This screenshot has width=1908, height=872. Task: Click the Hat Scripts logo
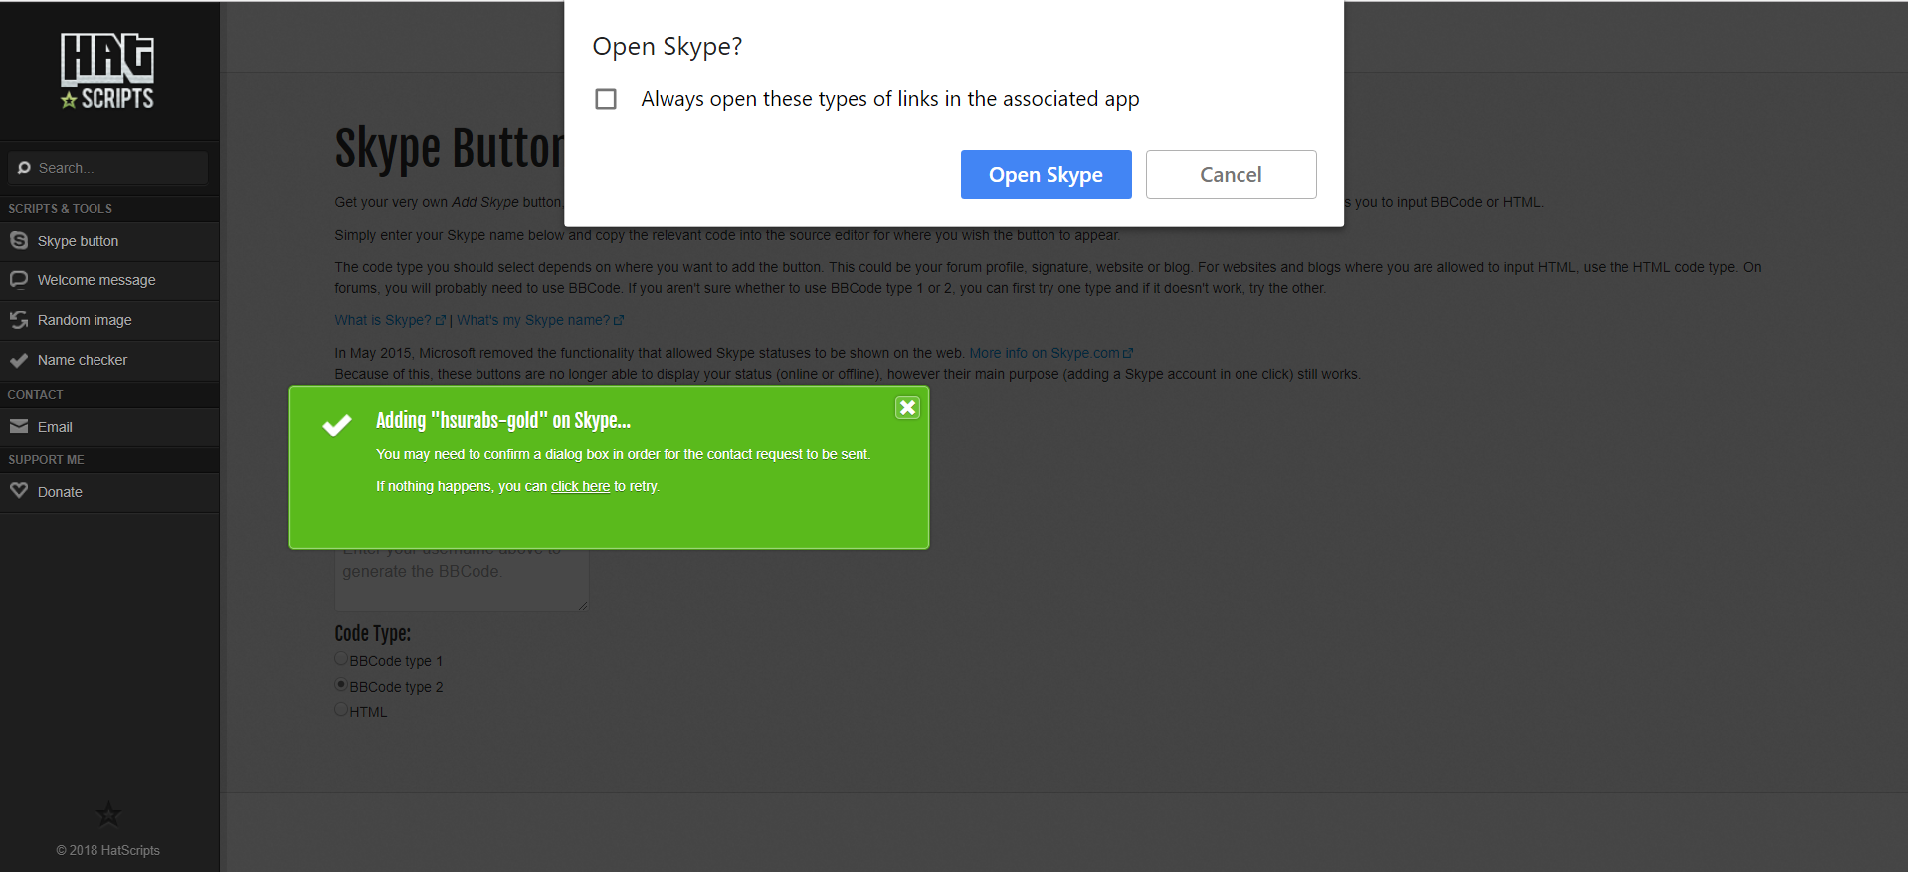(x=107, y=71)
